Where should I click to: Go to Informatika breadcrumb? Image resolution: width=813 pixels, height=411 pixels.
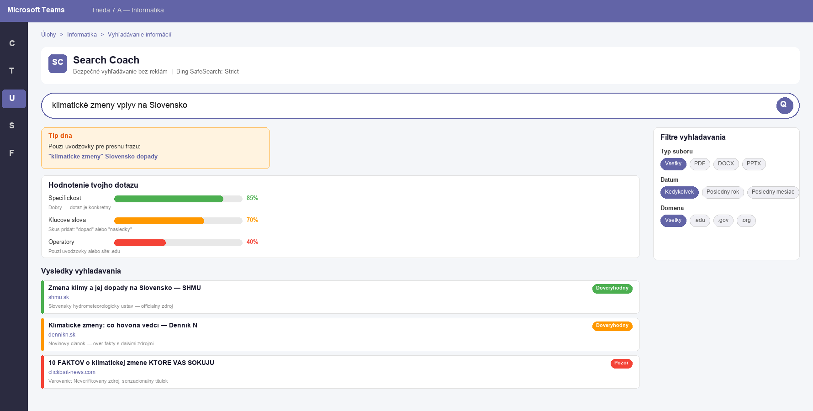pos(82,35)
